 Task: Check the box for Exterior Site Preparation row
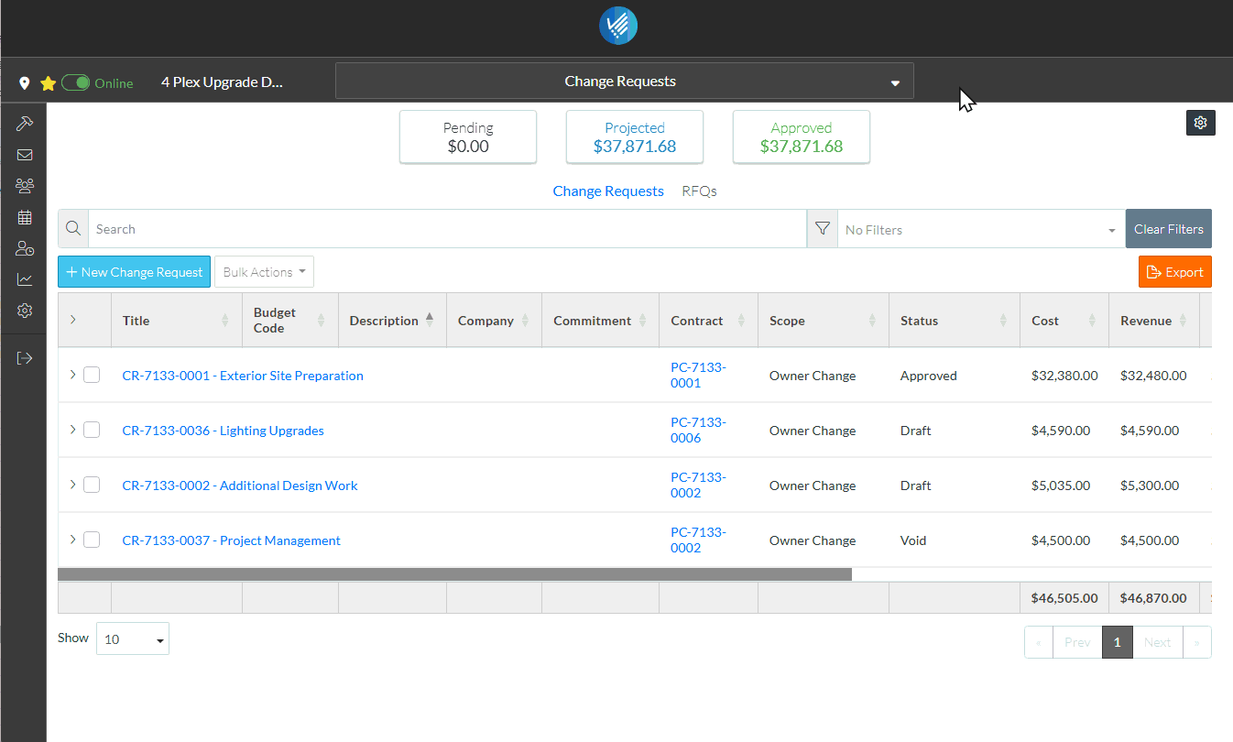[x=92, y=375]
